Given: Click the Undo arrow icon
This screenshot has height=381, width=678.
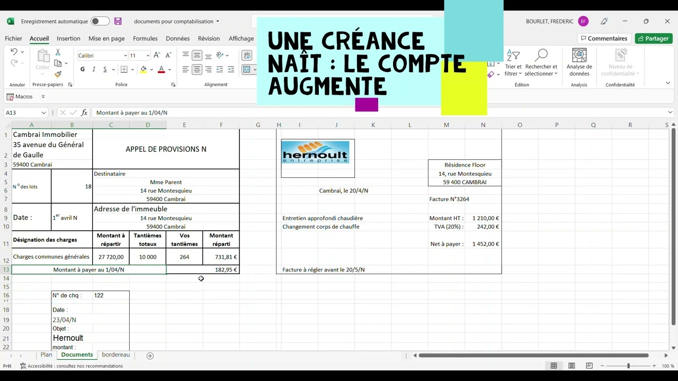Looking at the screenshot, I should pyautogui.click(x=14, y=52).
